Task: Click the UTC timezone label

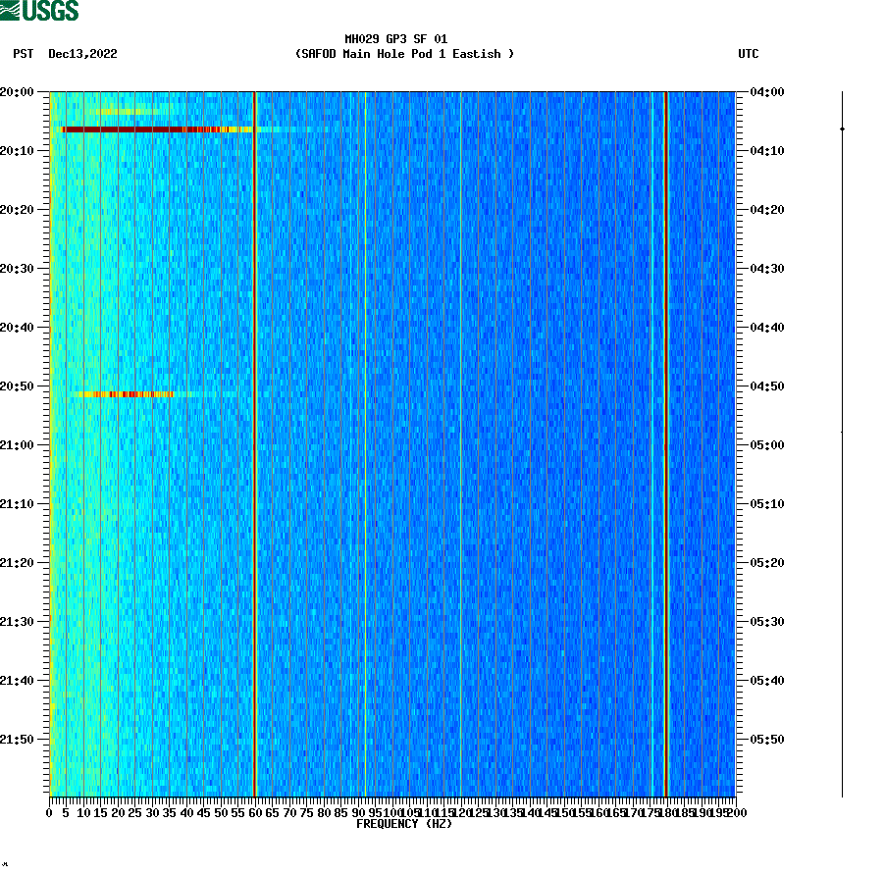Action: pyautogui.click(x=750, y=55)
